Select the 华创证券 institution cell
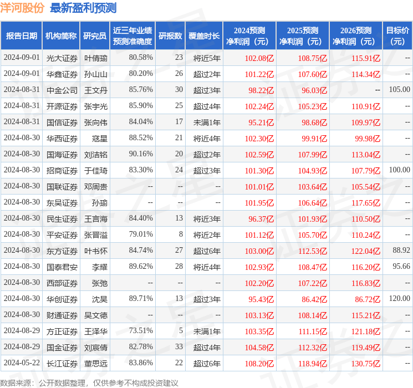Screen dimensions: 413x388 (x=62, y=299)
